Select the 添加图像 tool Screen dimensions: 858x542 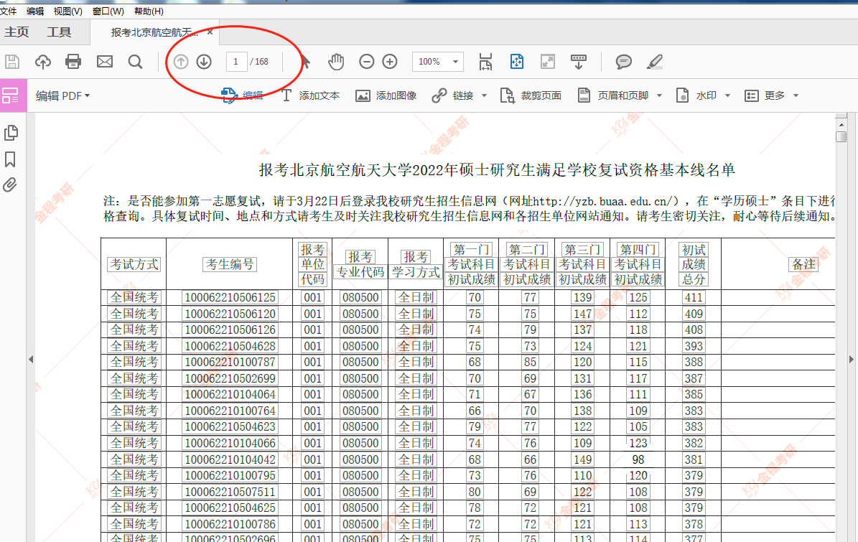pyautogui.click(x=386, y=95)
